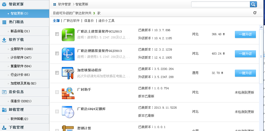Click the 型钢计算 title

pyautogui.click(x=84, y=128)
